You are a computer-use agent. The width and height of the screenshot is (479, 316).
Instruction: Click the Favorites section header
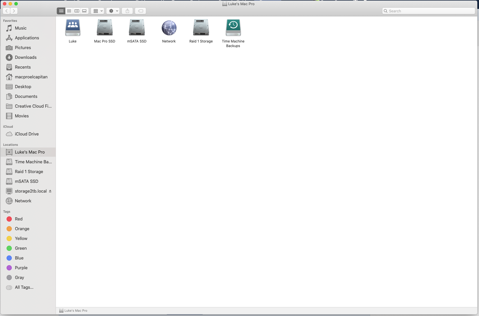tap(10, 21)
